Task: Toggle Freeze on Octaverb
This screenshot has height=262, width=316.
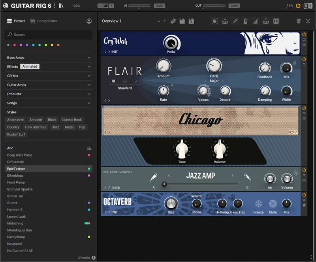Action: [259, 204]
